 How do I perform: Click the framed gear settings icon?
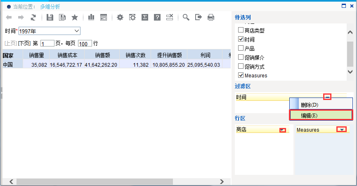(x=132, y=17)
